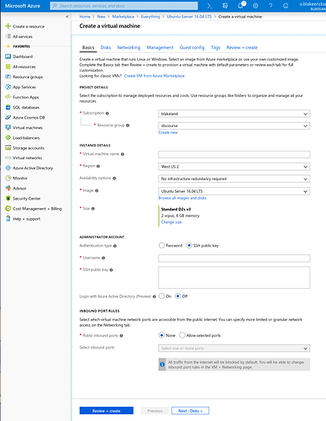Switch to the Management tab
This screenshot has width=326, height=421.
pyautogui.click(x=160, y=47)
